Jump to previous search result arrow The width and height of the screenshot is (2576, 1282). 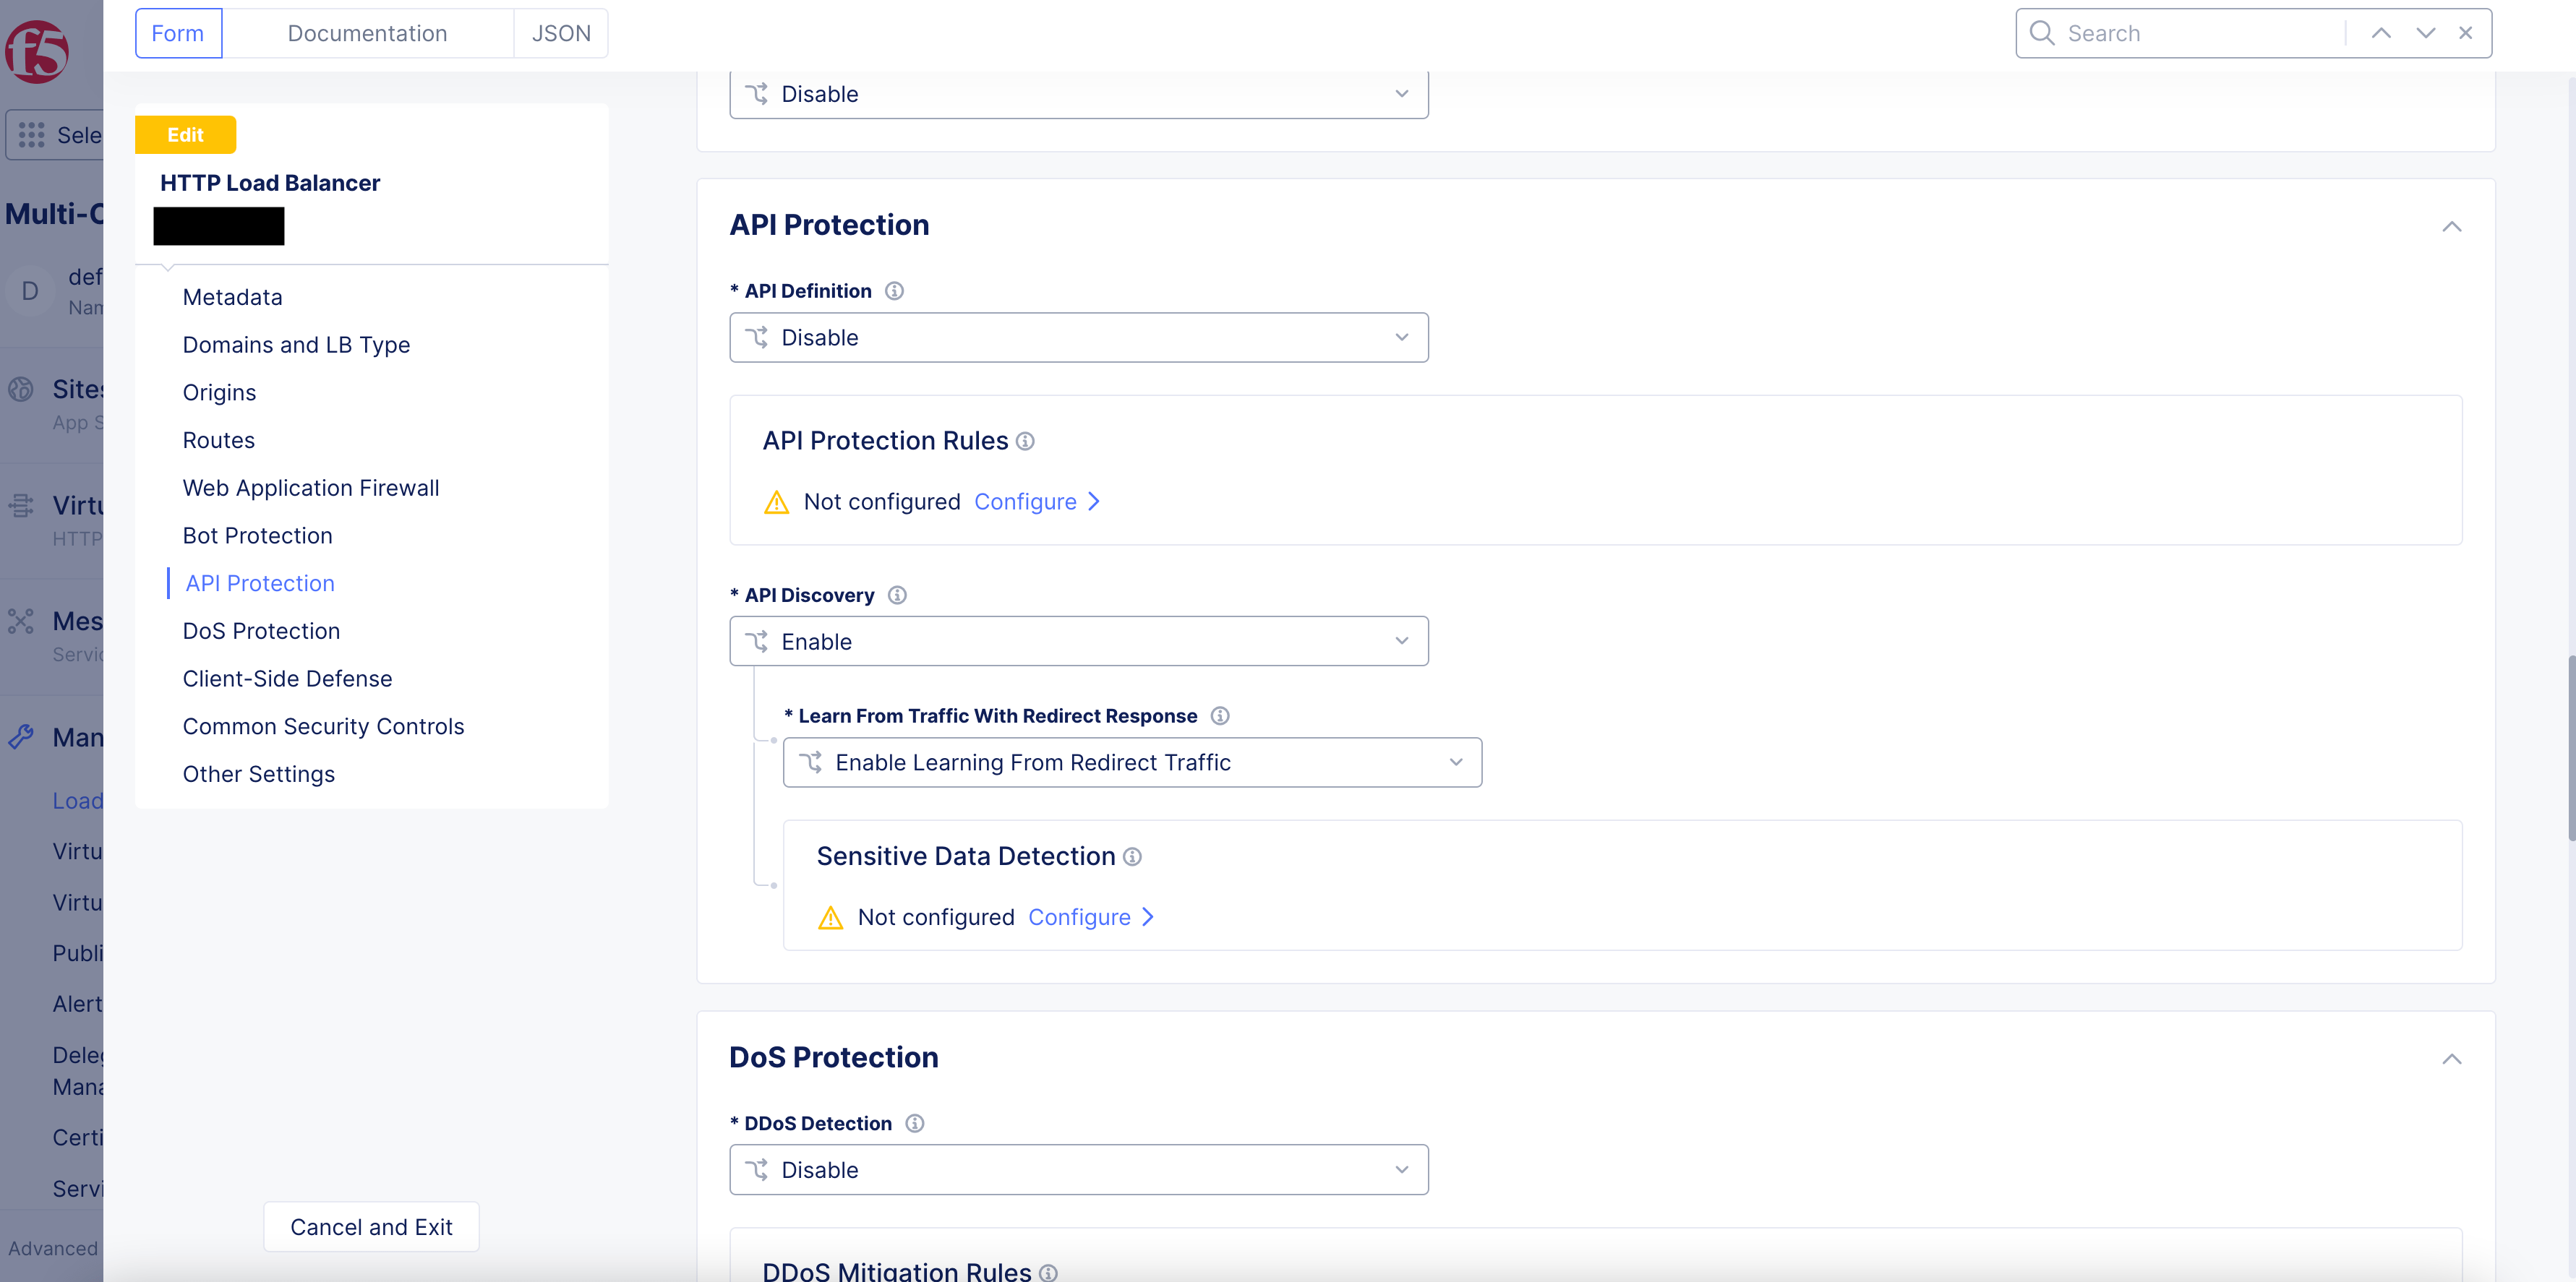2381,33
